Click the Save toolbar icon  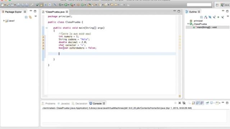click(x=18, y=5)
